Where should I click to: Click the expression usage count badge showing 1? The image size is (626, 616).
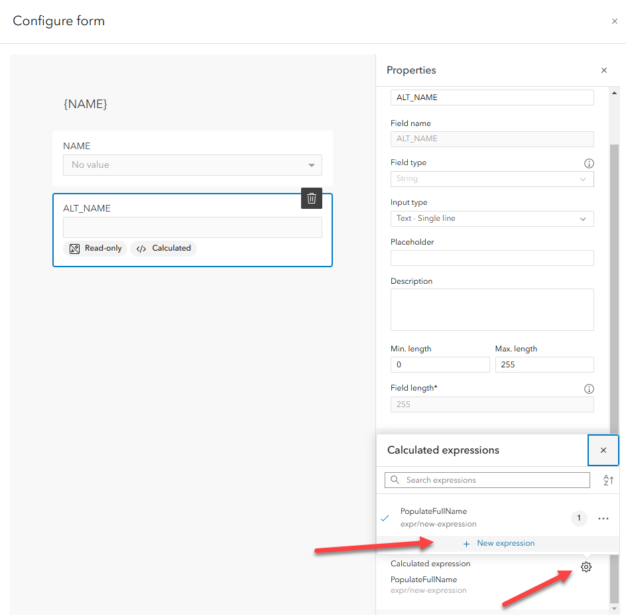pos(578,519)
